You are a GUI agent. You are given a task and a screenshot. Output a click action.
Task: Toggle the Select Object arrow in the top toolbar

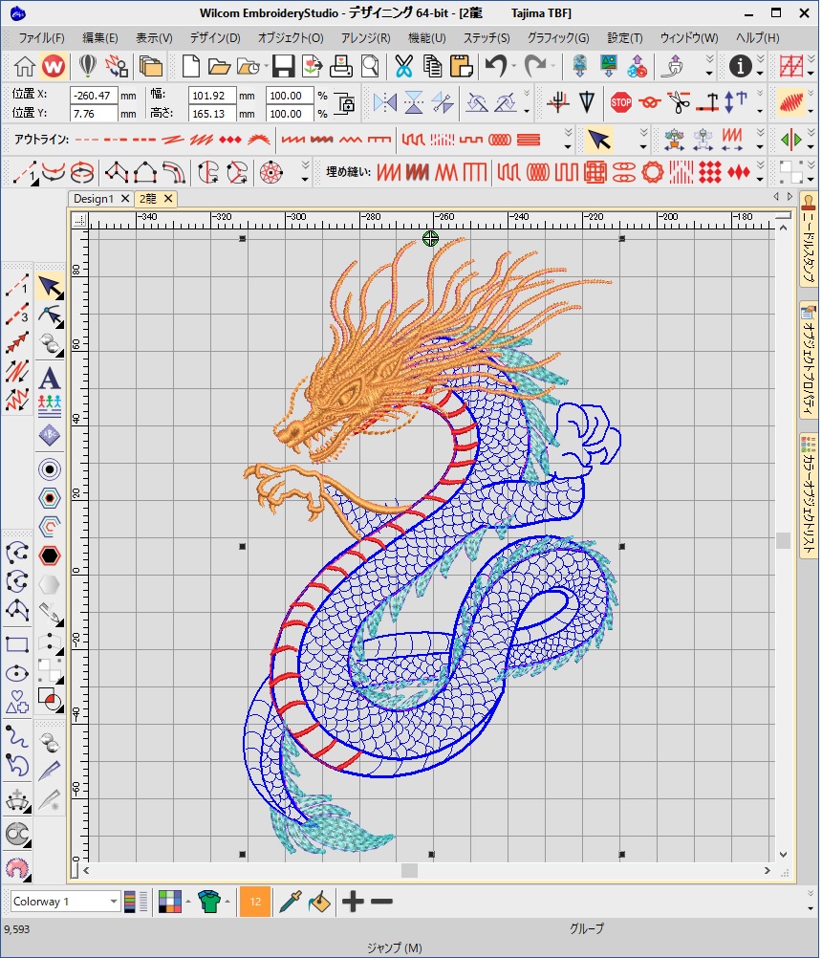tap(598, 140)
